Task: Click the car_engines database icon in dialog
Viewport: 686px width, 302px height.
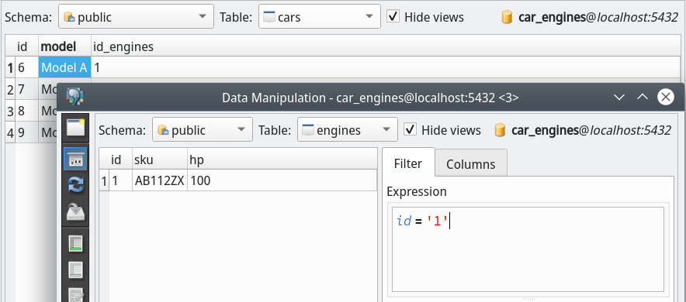Action: click(500, 130)
